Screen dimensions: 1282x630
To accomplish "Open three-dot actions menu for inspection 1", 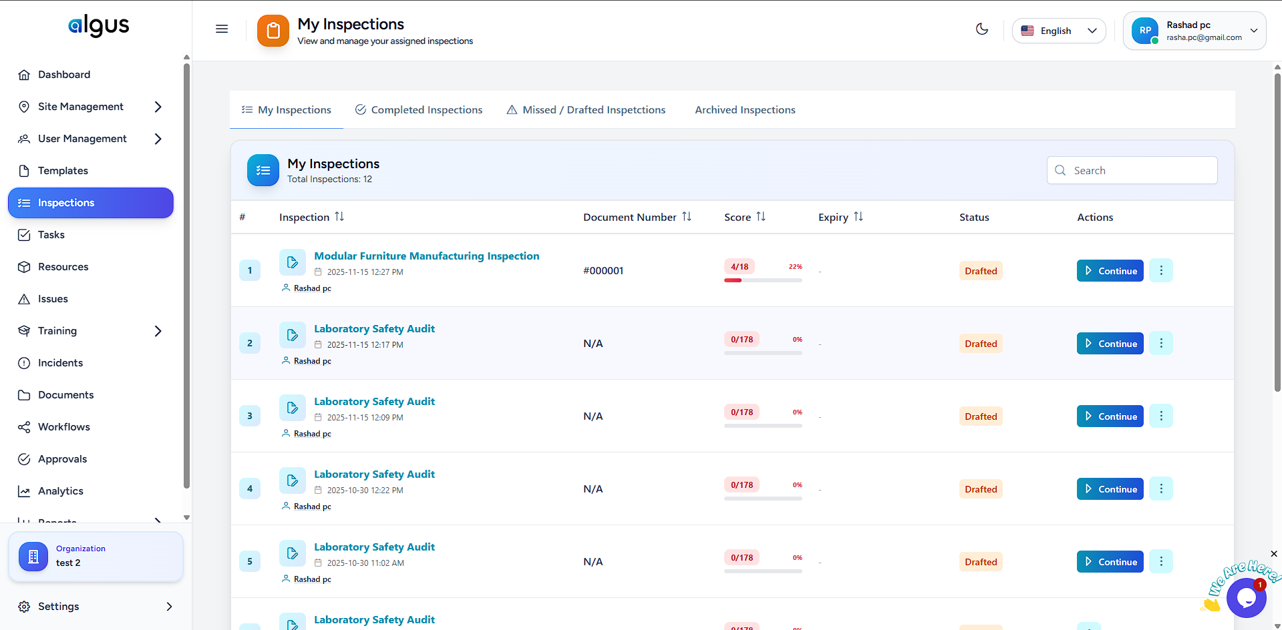I will (x=1160, y=270).
